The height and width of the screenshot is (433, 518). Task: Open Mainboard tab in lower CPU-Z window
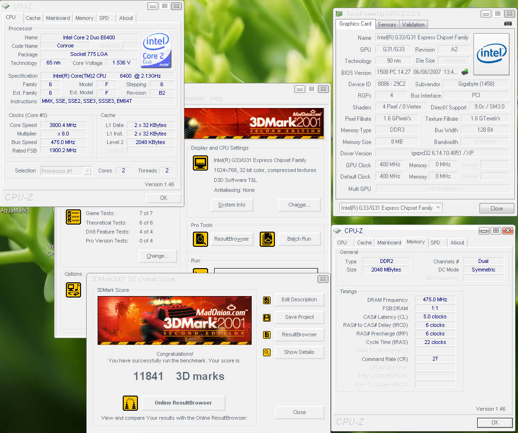[389, 243]
